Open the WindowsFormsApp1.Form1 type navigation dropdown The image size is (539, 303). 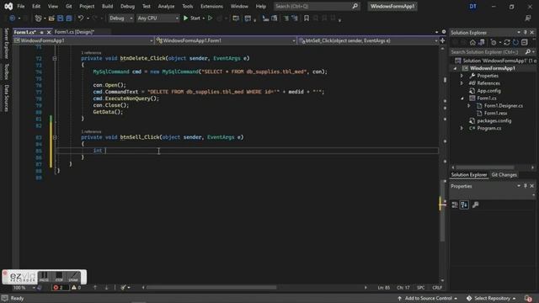(x=226, y=40)
